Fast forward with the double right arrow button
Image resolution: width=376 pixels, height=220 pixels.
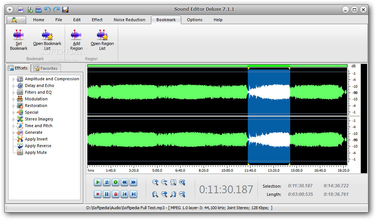(133, 182)
